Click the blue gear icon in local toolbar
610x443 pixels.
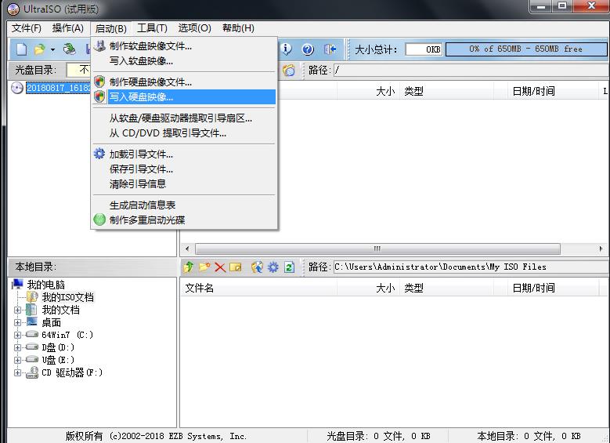(x=273, y=267)
